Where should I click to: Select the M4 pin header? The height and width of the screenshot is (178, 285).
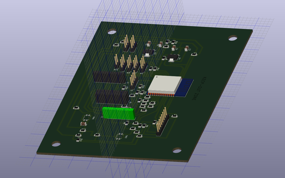(x=143, y=64)
